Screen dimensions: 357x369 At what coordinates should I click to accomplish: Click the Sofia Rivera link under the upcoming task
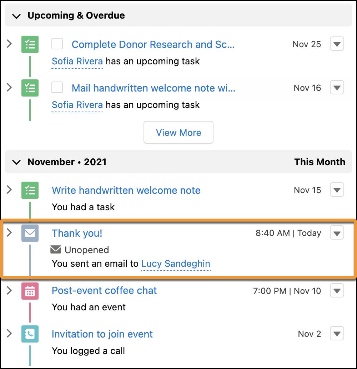click(77, 61)
